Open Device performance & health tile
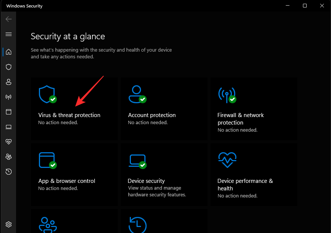331x233 pixels. click(x=253, y=174)
